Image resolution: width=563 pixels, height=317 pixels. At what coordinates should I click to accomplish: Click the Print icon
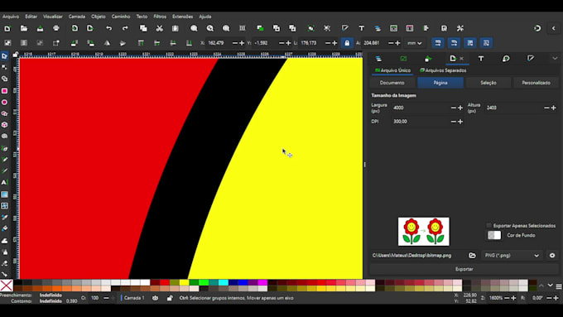click(x=56, y=28)
